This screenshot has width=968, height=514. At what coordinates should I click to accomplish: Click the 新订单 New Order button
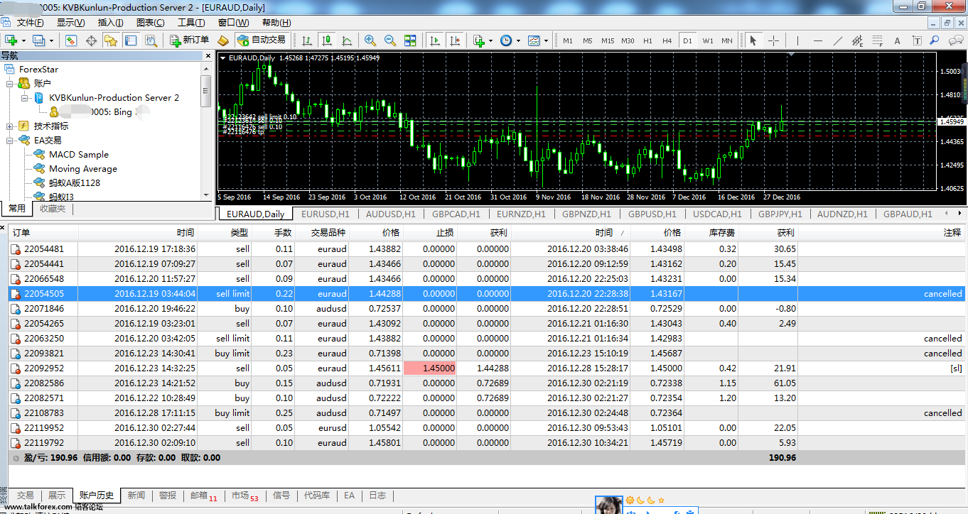189,40
